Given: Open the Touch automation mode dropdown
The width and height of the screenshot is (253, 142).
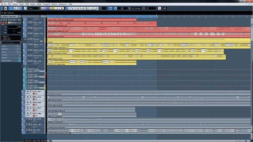Looking at the screenshot, I should [x=33, y=8].
